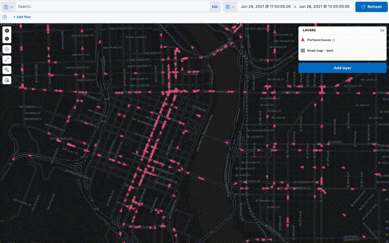
Task: Click the fit to data bounds icon
Action: [x=7, y=49]
